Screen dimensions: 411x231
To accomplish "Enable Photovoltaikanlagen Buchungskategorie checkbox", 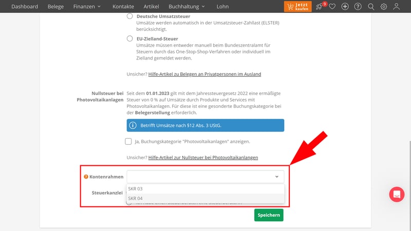I will pos(128,141).
